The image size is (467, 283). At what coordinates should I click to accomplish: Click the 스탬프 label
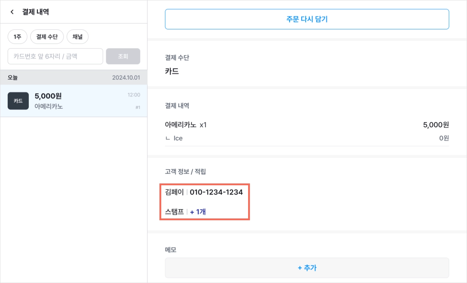(x=174, y=212)
